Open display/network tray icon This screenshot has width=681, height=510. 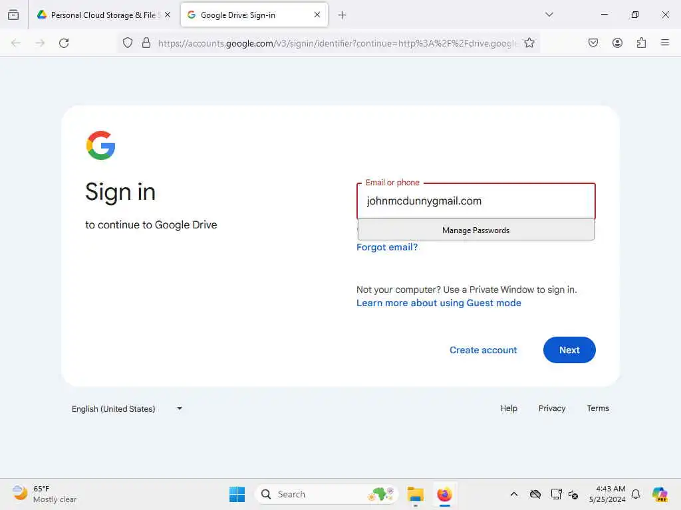556,494
